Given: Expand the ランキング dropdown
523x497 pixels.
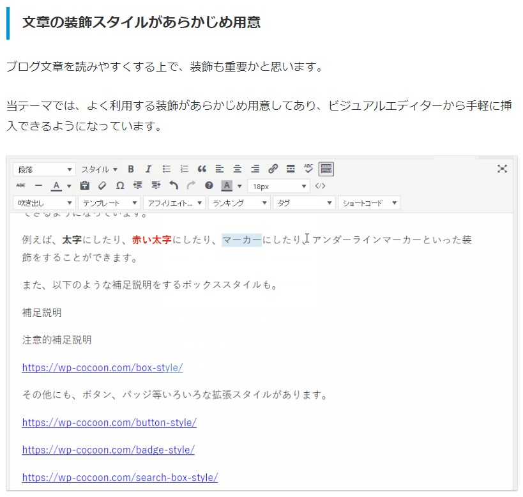Looking at the screenshot, I should tap(239, 203).
